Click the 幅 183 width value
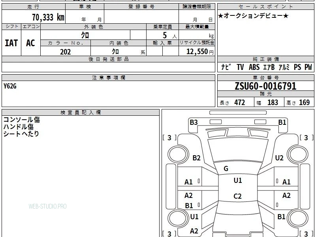The width and height of the screenshot is (316, 237). point(267,102)
